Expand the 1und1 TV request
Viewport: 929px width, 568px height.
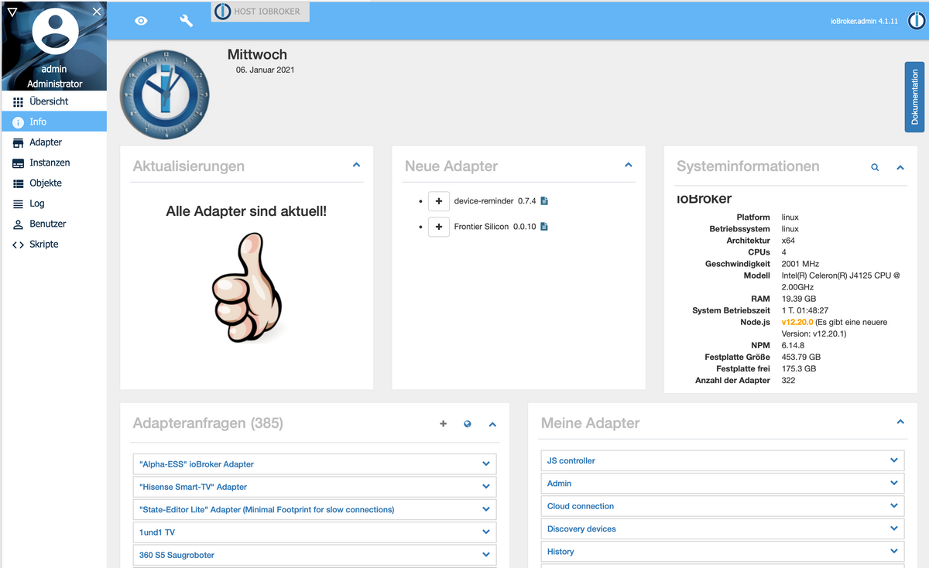pyautogui.click(x=314, y=532)
